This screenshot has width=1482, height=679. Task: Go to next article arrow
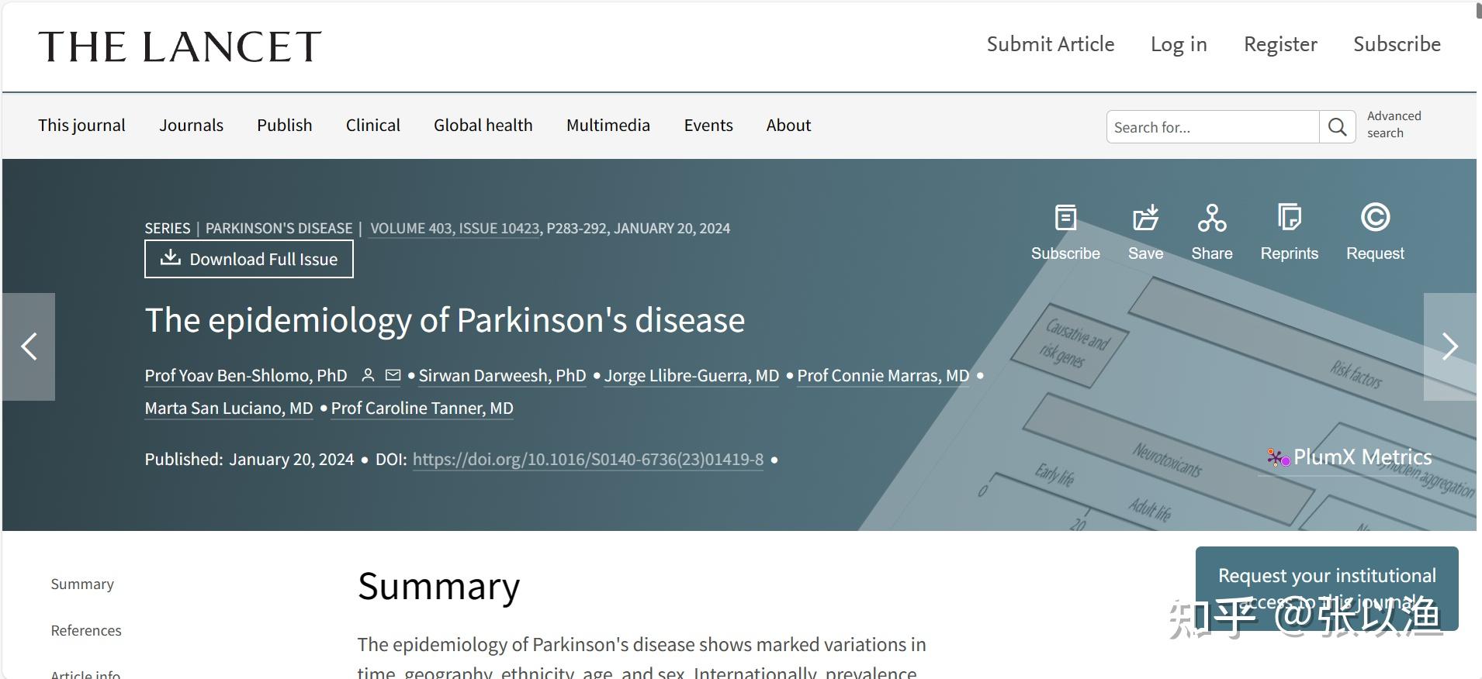[1449, 346]
